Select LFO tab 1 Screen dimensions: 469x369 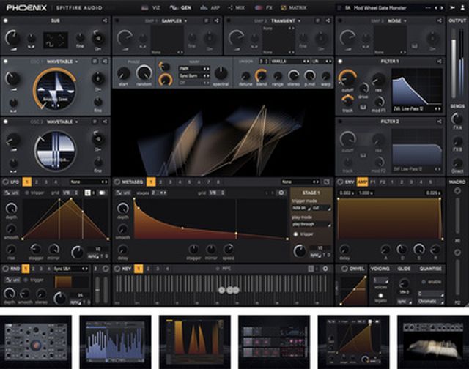pyautogui.click(x=27, y=182)
